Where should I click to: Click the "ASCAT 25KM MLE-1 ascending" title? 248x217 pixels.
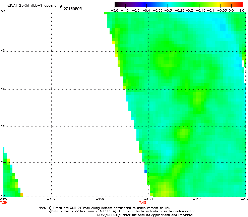tap(34, 6)
